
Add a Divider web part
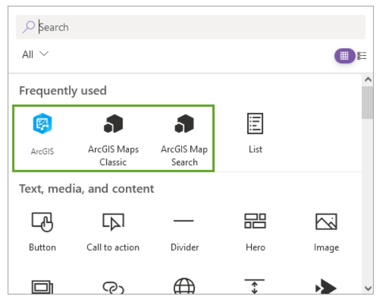[184, 232]
